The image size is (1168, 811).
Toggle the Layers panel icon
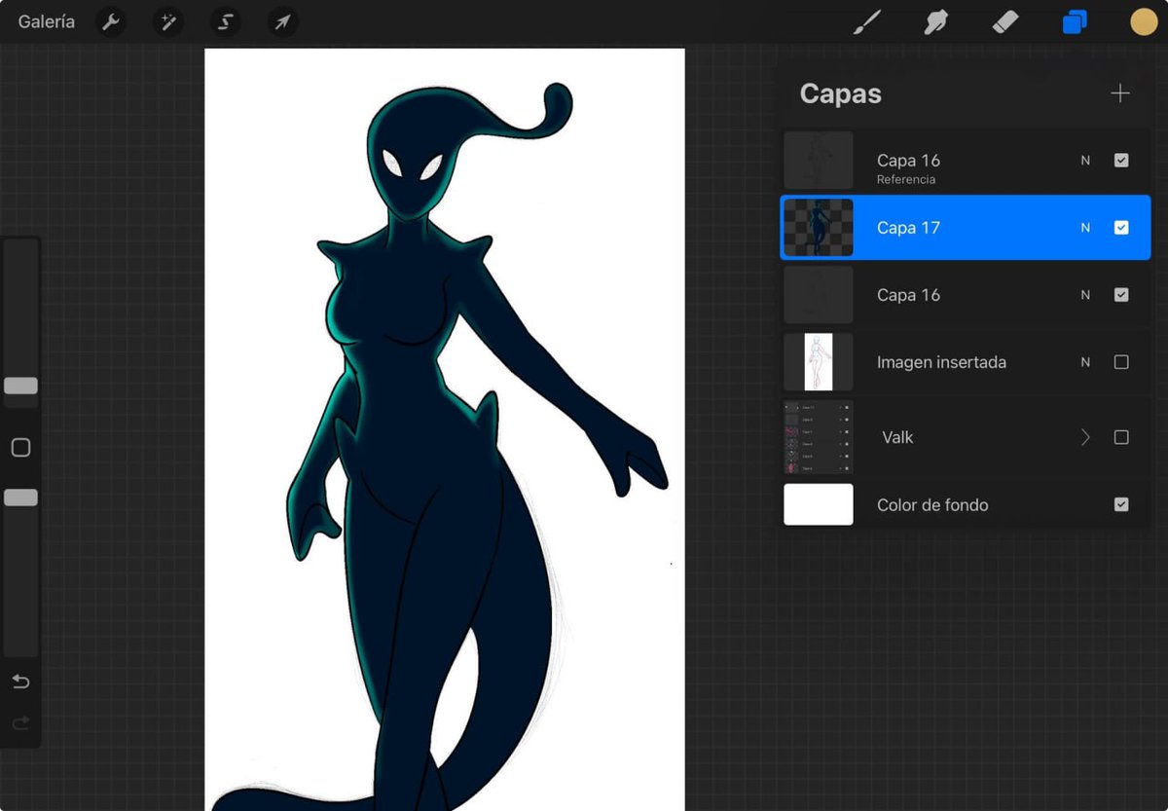tap(1075, 21)
